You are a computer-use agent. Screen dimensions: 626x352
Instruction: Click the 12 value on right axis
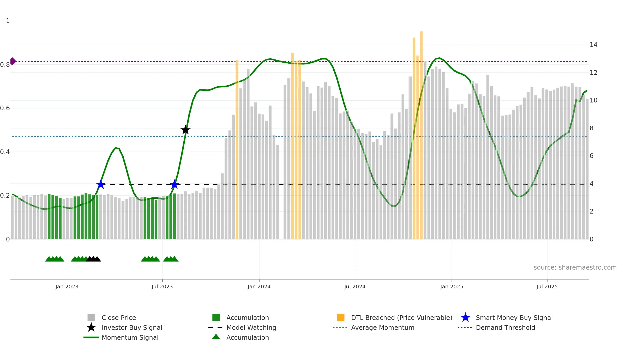pos(593,72)
